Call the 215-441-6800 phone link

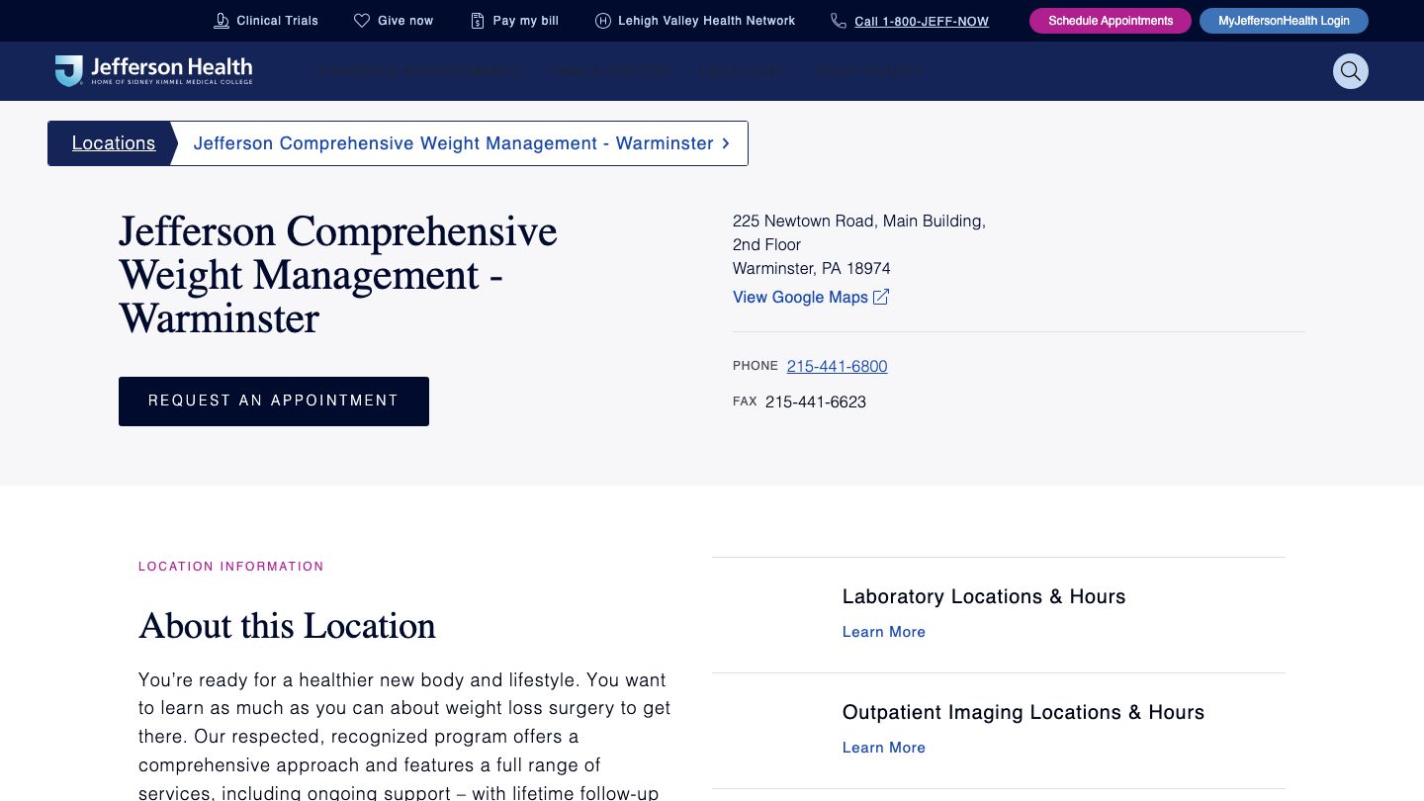(x=837, y=366)
